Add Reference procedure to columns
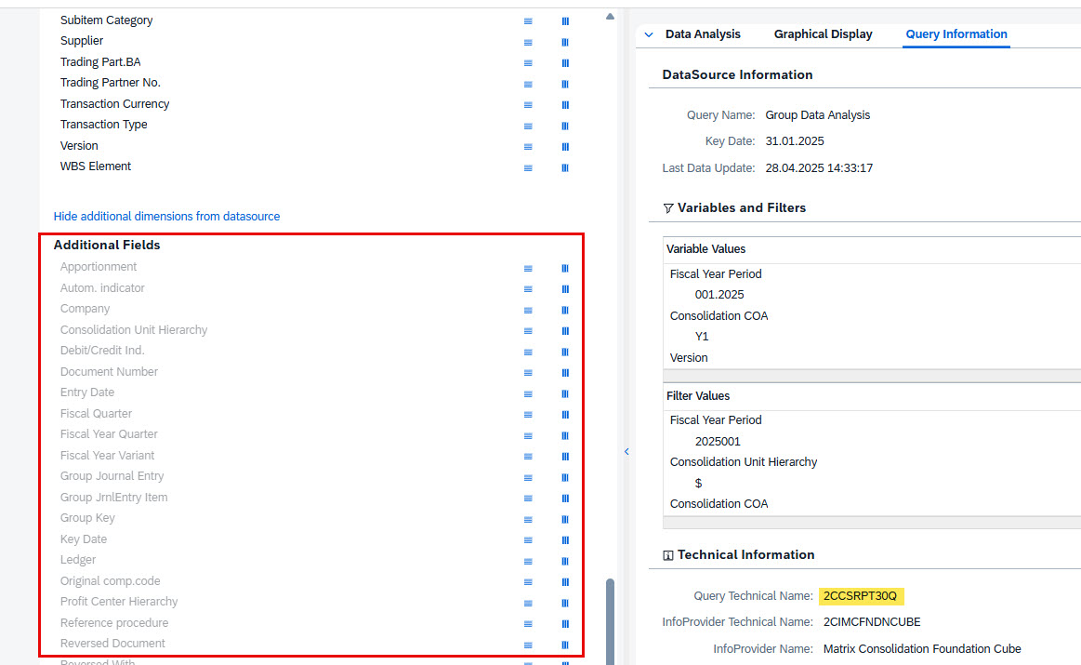Image resolution: width=1081 pixels, height=665 pixels. pos(565,623)
